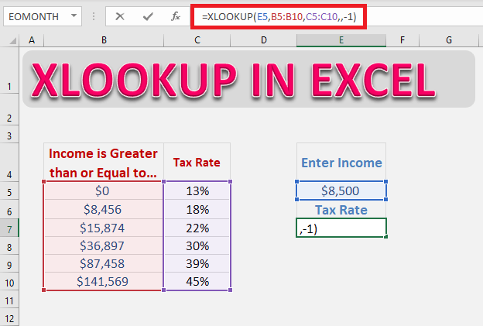Select row 7 header
The height and width of the screenshot is (326, 483).
(9, 229)
